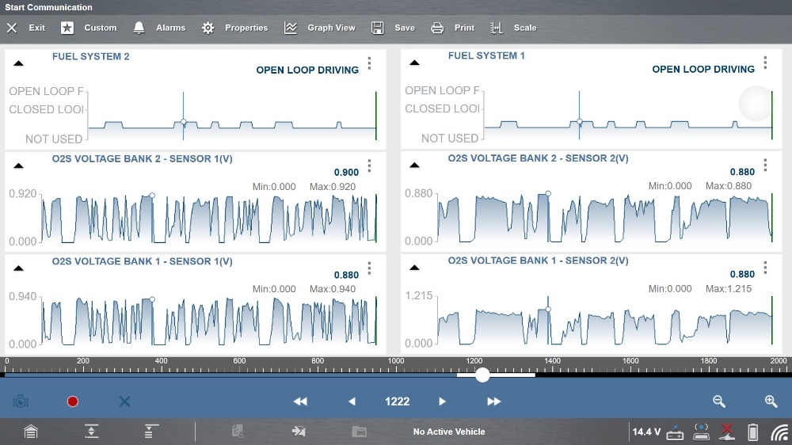Zoom out using the magnifier minus icon

pyautogui.click(x=719, y=401)
